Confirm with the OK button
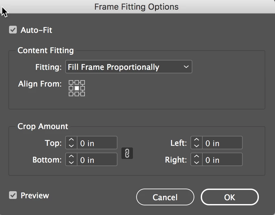This screenshot has width=275, height=215. (229, 197)
